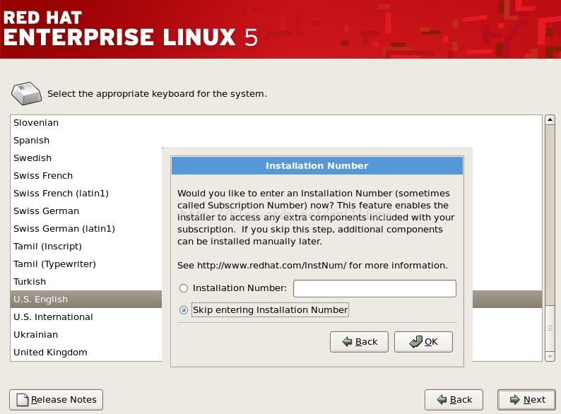Select Tamil (Inscript) keyboard
The width and height of the screenshot is (561, 414).
pos(47,247)
